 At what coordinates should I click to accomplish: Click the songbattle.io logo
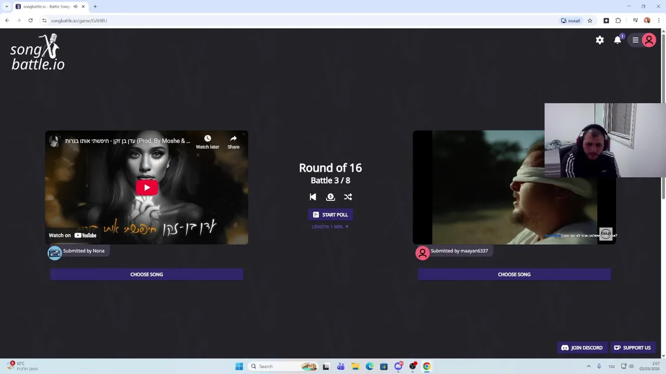(37, 52)
